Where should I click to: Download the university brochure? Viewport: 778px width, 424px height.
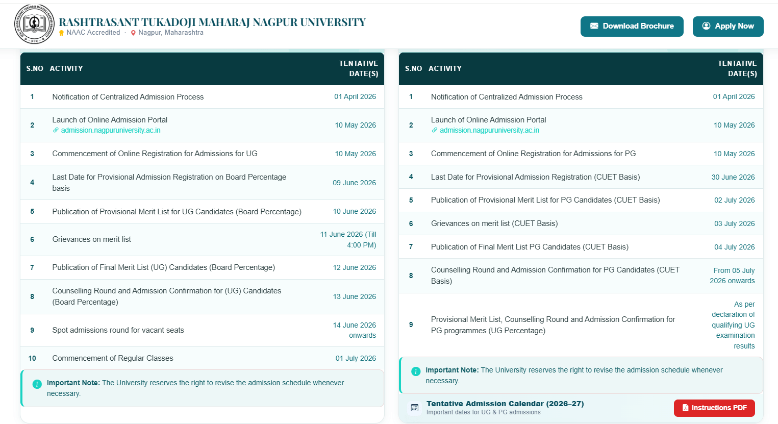coord(632,26)
